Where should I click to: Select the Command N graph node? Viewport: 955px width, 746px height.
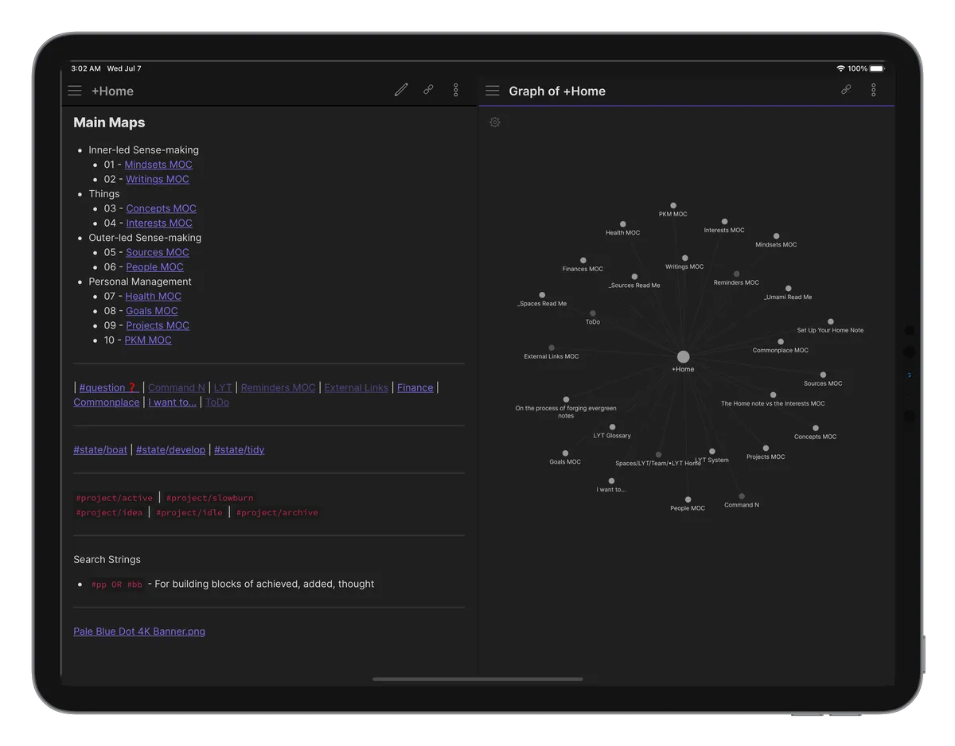(x=742, y=496)
